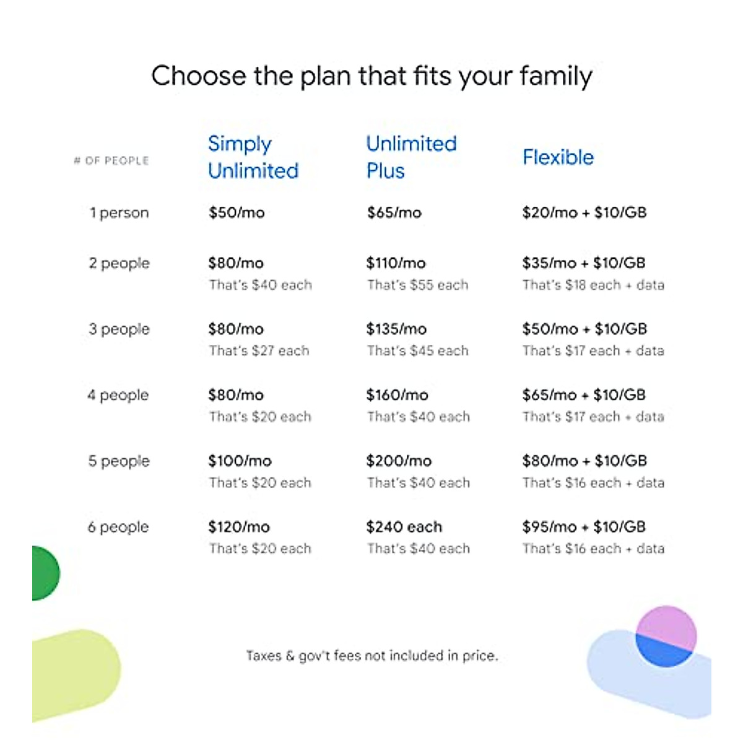Choose the Flexible plan heading
This screenshot has width=743, height=743.
[558, 157]
